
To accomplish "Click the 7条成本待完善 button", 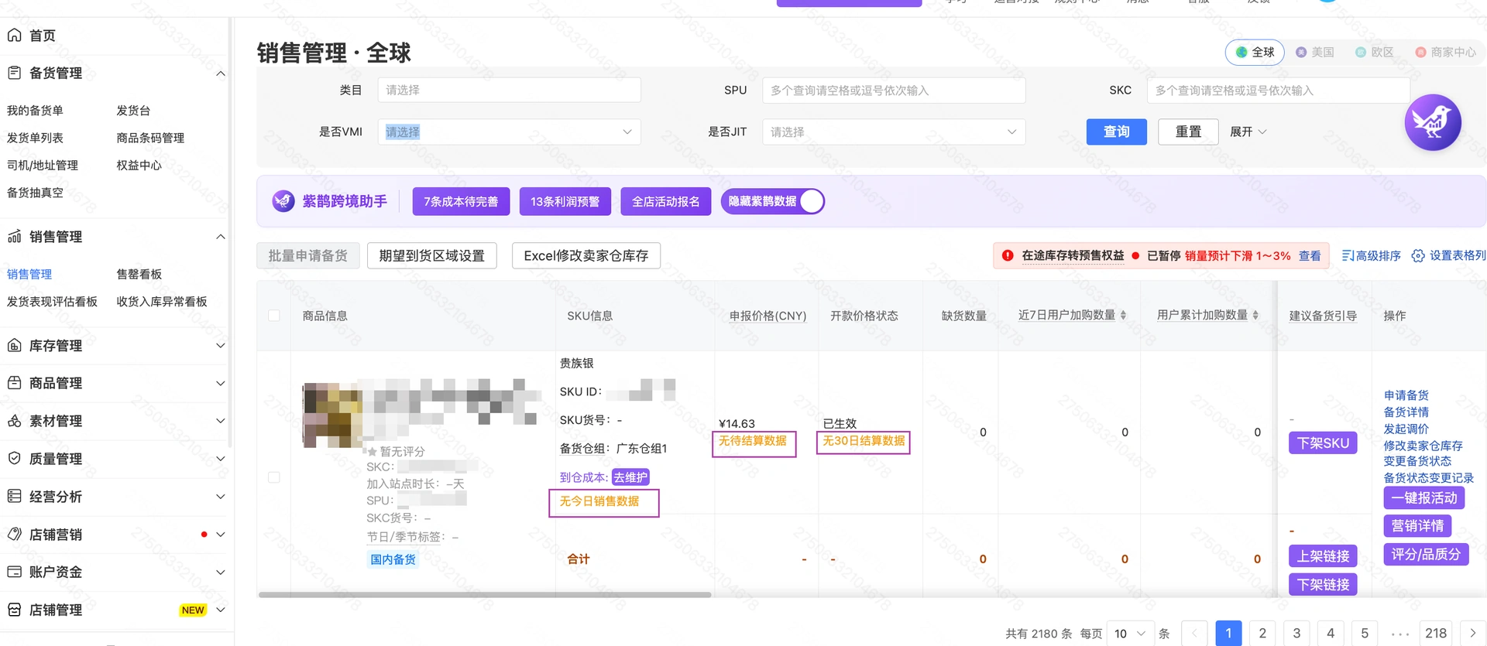I will click(461, 201).
